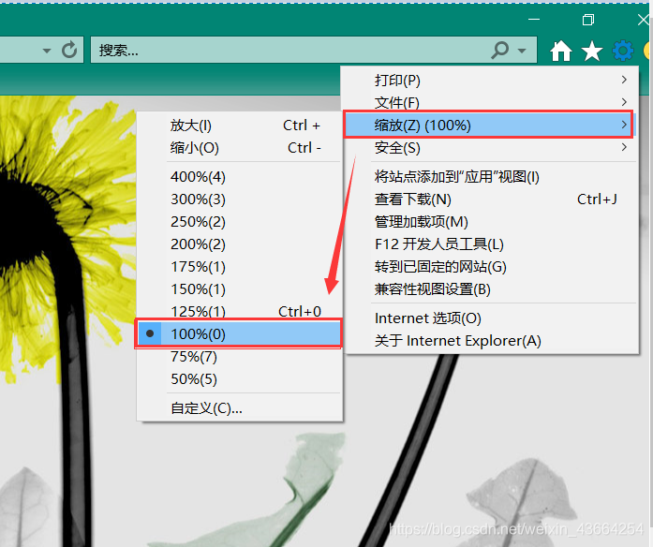The image size is (653, 547).
Task: Open the Tools gear icon menu
Action: click(623, 51)
